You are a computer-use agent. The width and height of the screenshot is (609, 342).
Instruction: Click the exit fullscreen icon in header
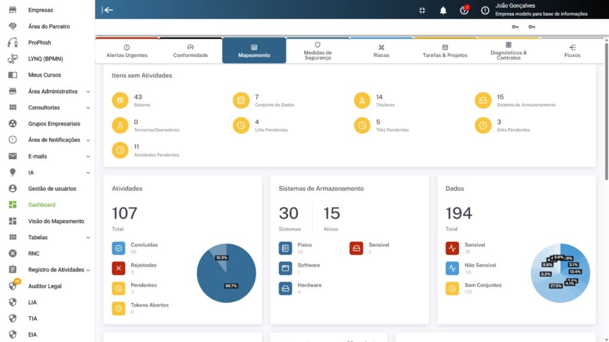pyautogui.click(x=422, y=10)
